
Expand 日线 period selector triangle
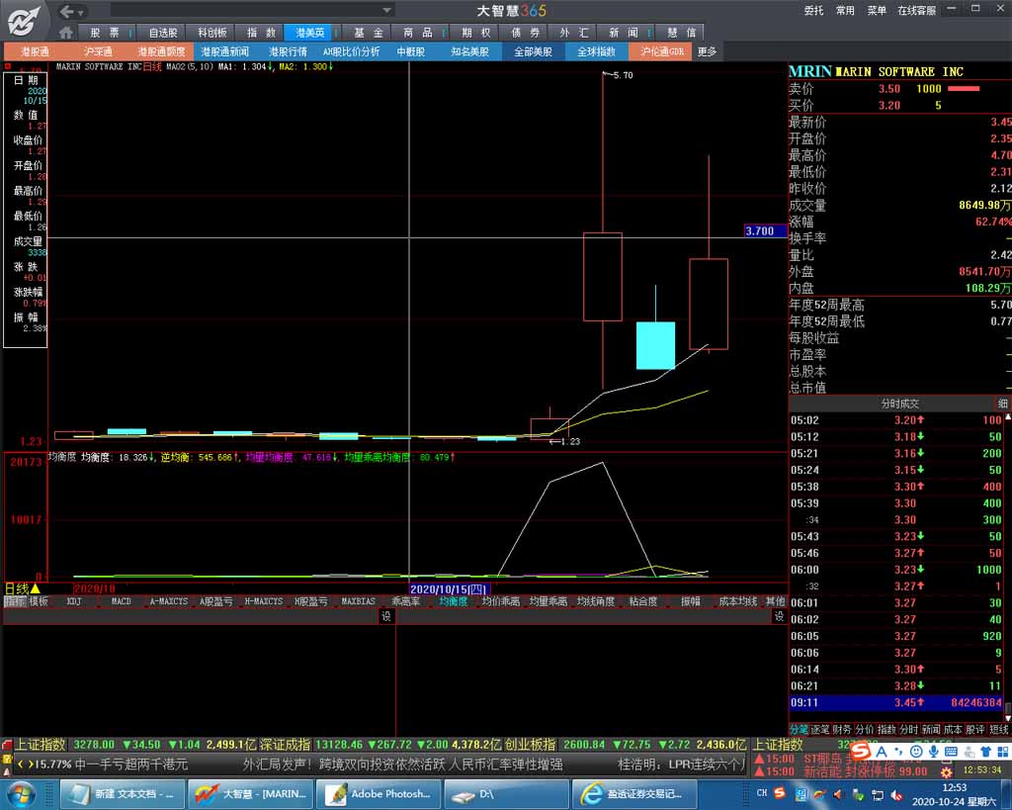coord(35,588)
